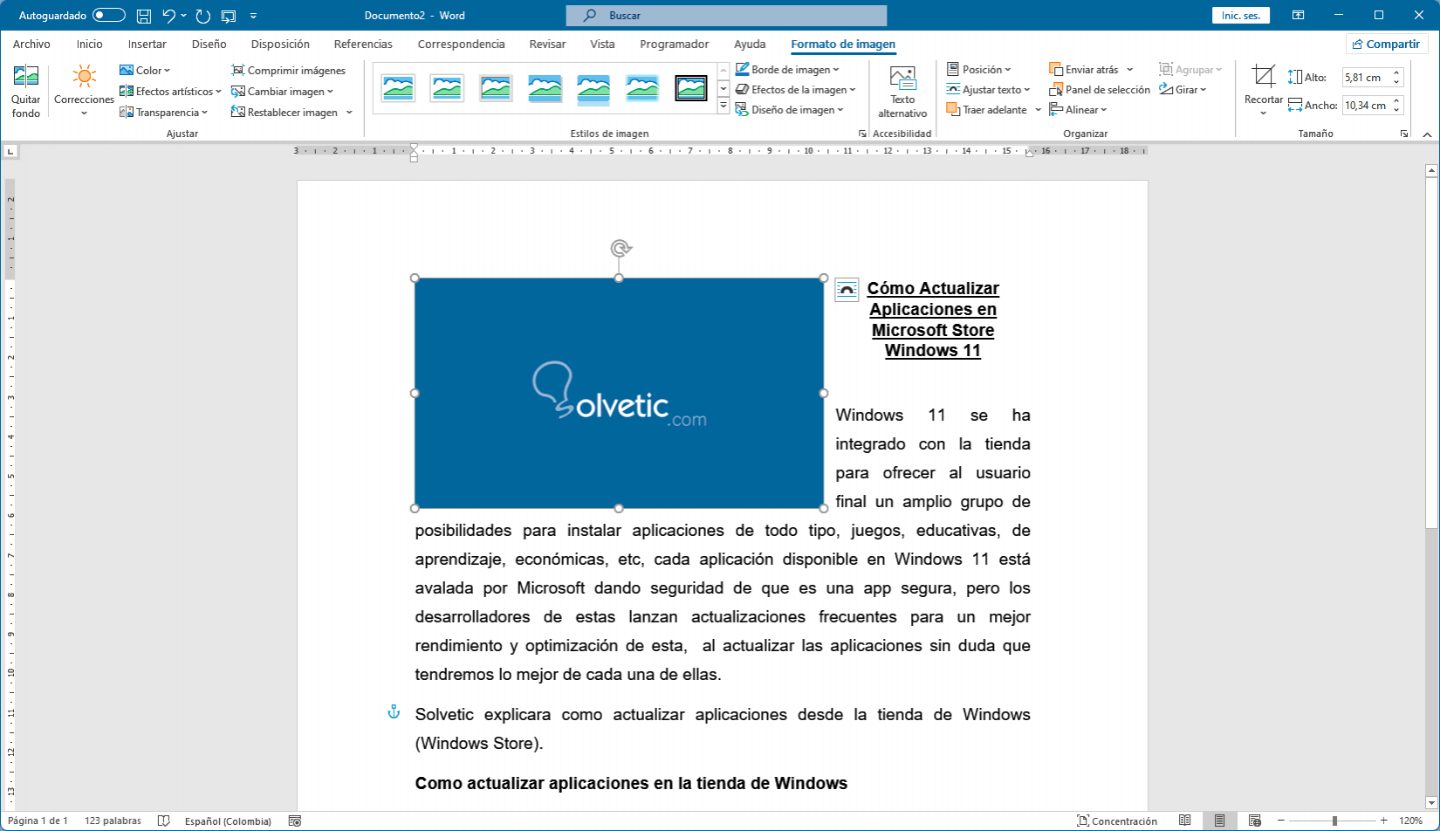Switch to Read Mode view
The width and height of the screenshot is (1440, 831).
click(x=1184, y=821)
